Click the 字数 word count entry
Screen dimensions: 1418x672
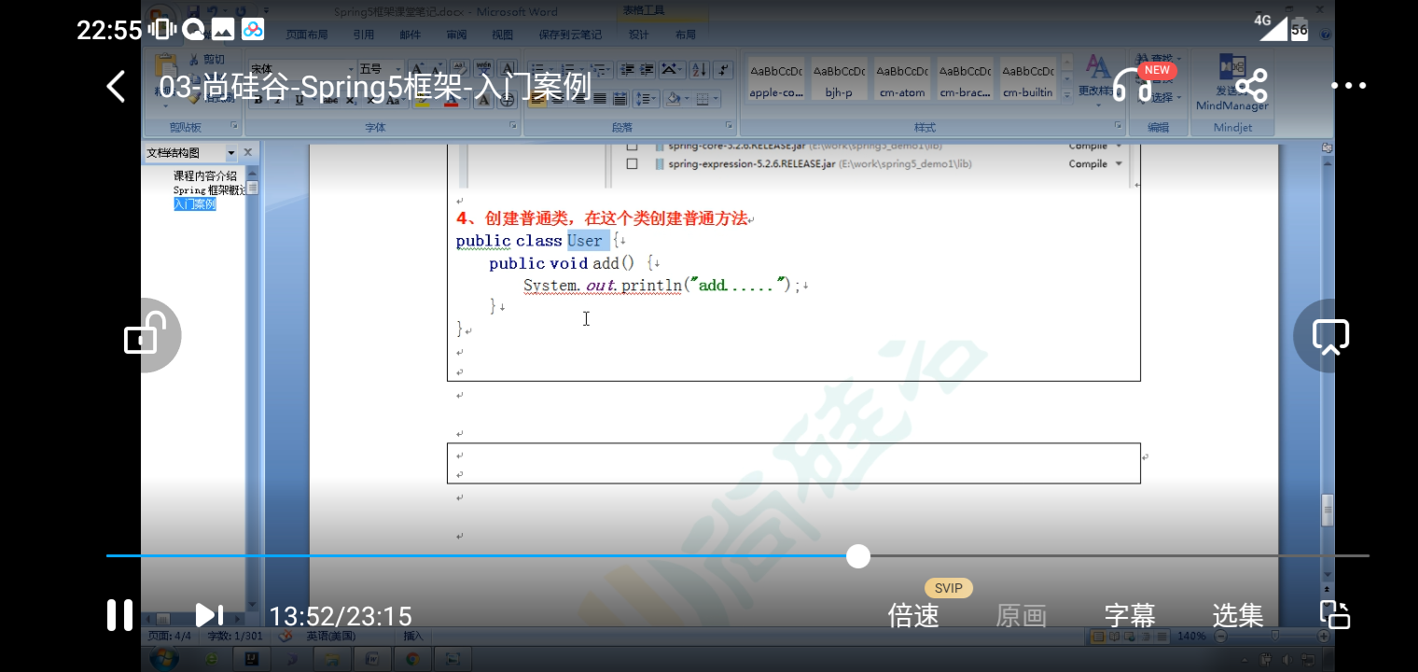pyautogui.click(x=234, y=637)
